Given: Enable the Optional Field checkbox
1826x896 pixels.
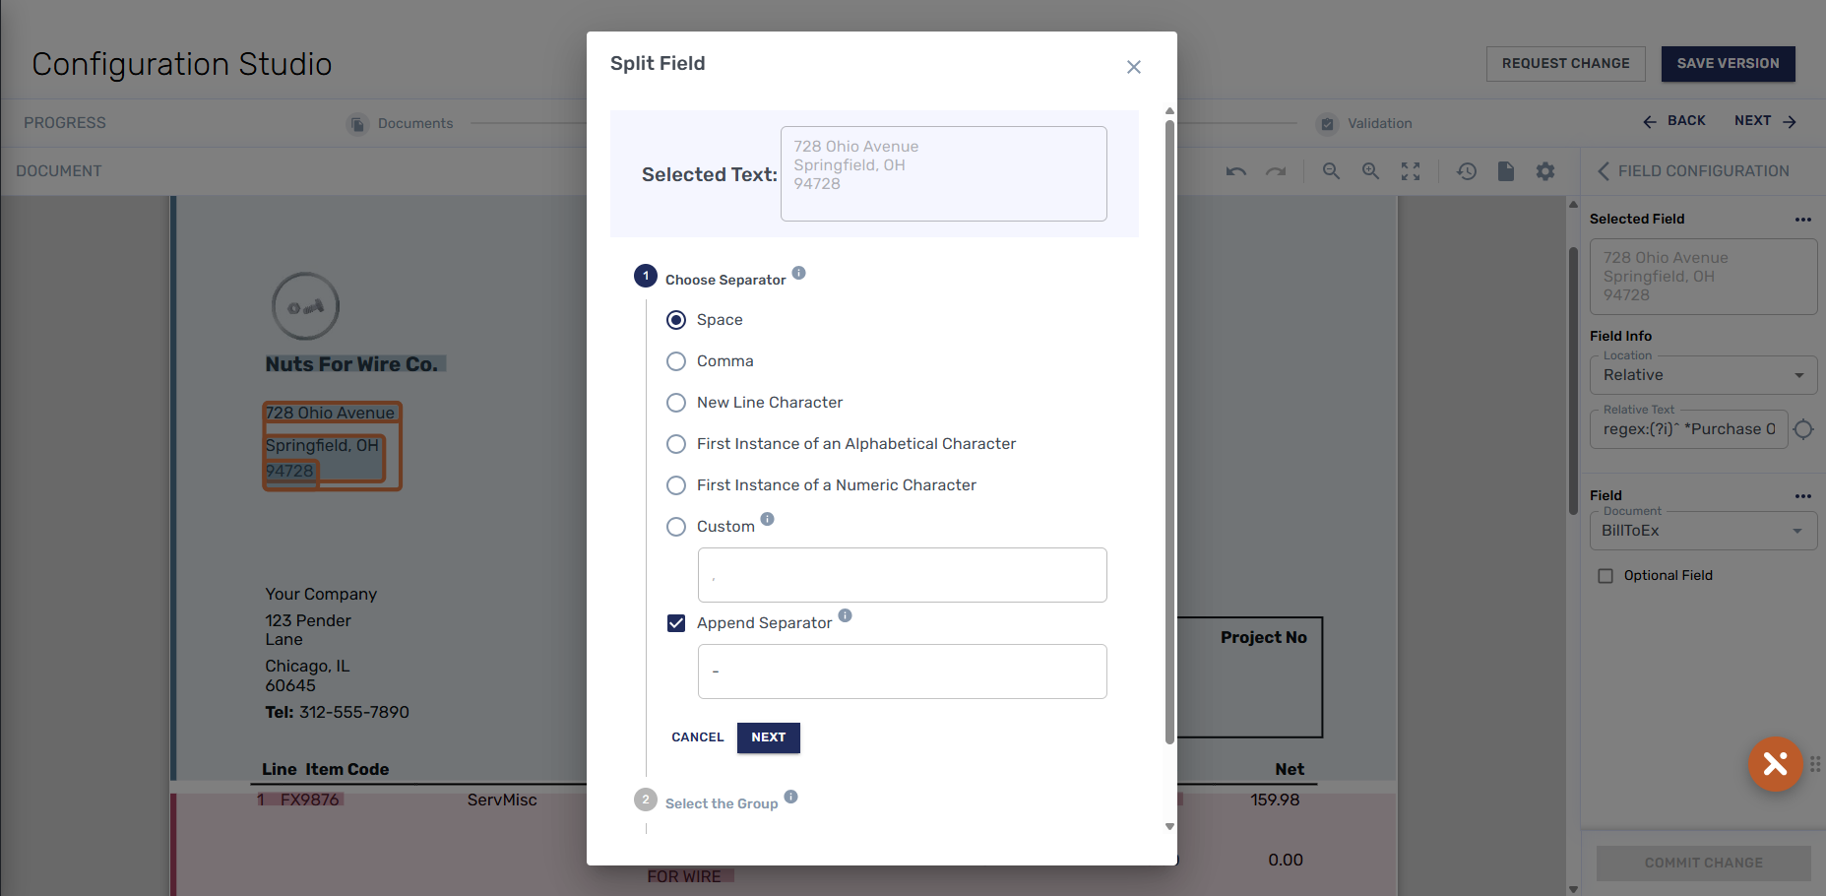Looking at the screenshot, I should point(1606,576).
